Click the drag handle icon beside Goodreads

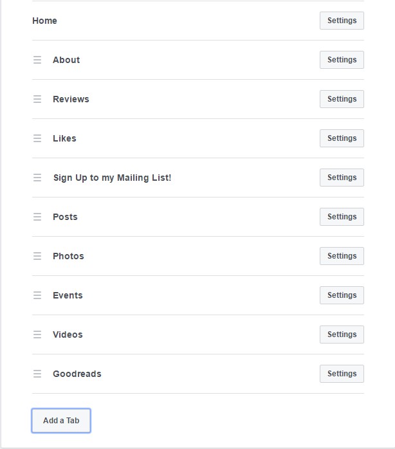[37, 374]
